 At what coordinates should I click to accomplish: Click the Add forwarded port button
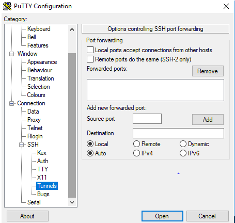click(208, 119)
